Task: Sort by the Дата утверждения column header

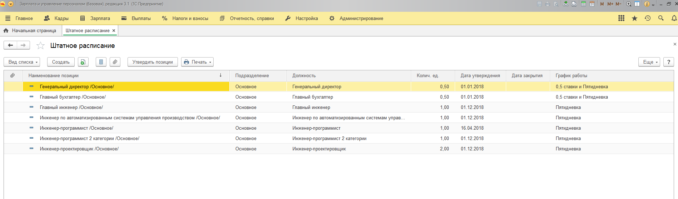Action: coord(480,76)
